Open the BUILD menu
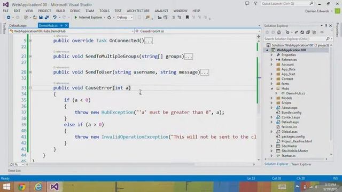The image size is (342, 192). click(60, 11)
